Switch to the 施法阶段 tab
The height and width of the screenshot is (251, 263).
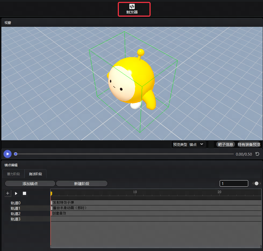(35, 174)
